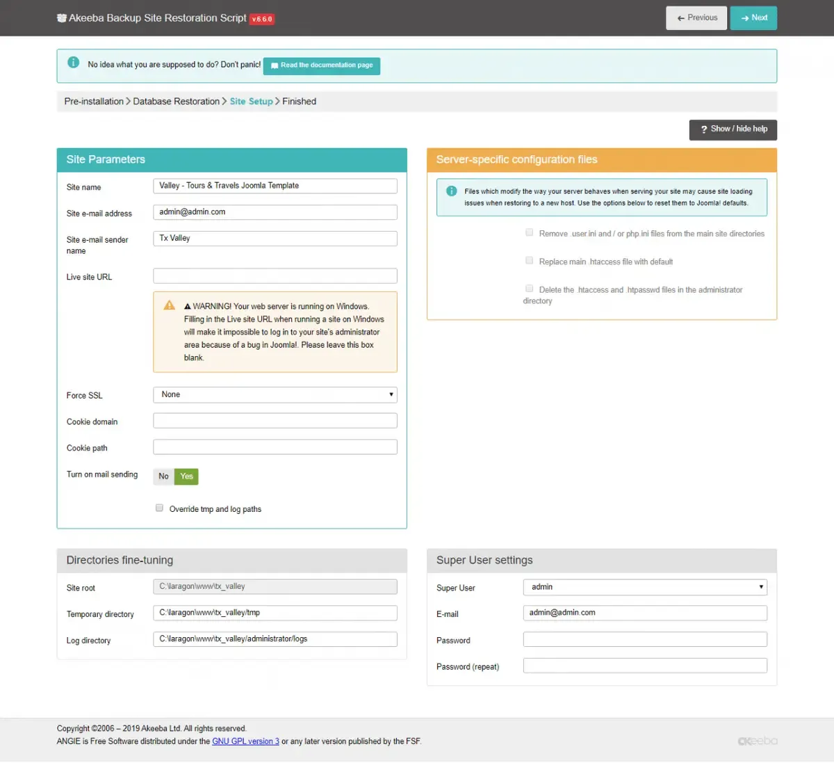Click the v6.6.0 version badge
Screen dimensions: 834x763
tap(262, 19)
